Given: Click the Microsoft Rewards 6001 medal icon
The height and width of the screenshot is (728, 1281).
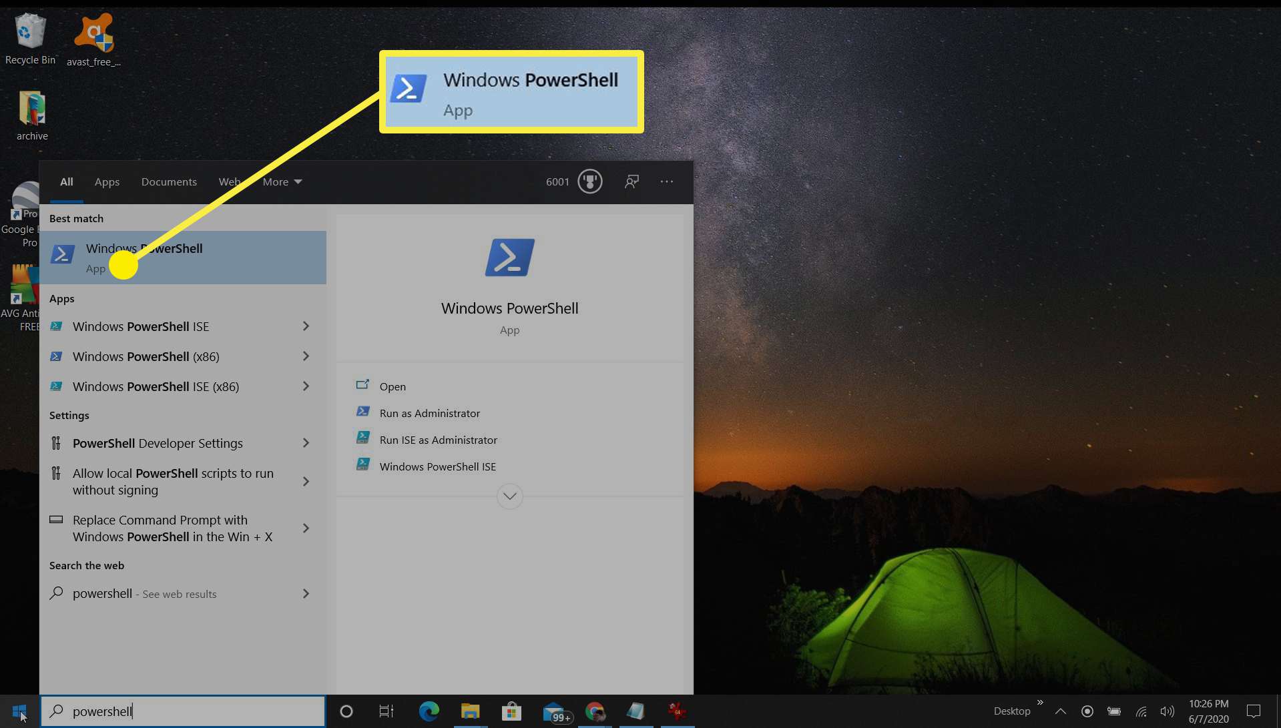Looking at the screenshot, I should click(x=590, y=181).
